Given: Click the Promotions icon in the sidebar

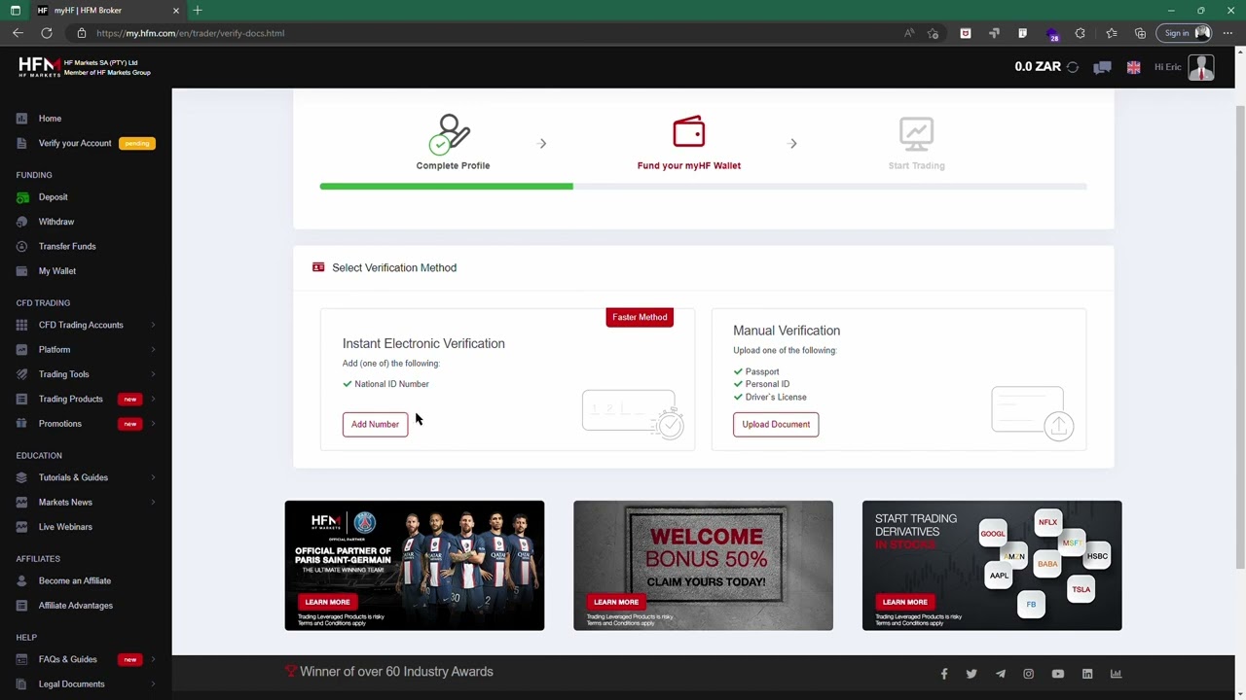Looking at the screenshot, I should point(21,424).
